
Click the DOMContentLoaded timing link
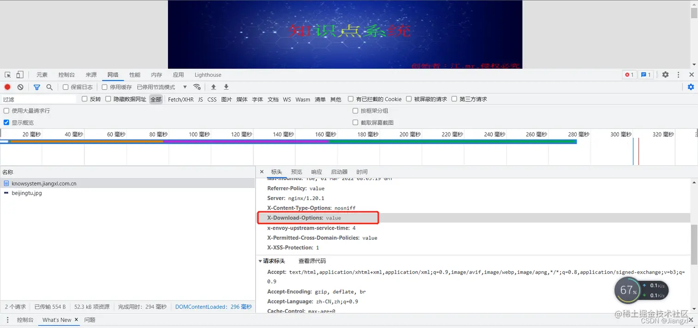coord(214,306)
